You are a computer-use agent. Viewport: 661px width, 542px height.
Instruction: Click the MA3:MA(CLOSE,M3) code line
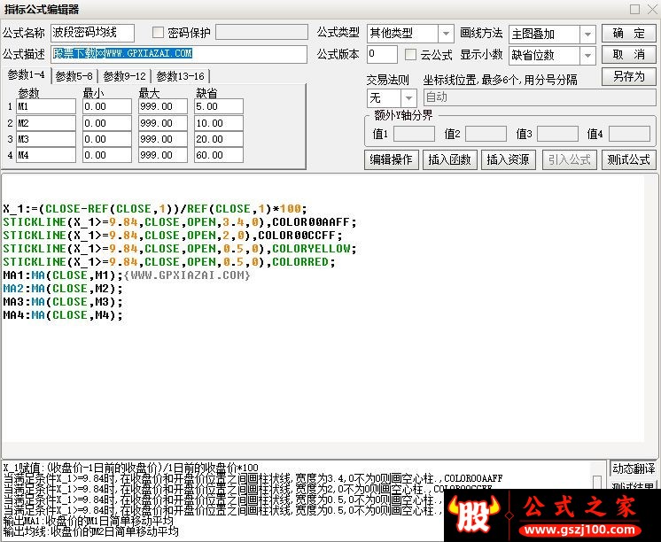click(x=63, y=302)
